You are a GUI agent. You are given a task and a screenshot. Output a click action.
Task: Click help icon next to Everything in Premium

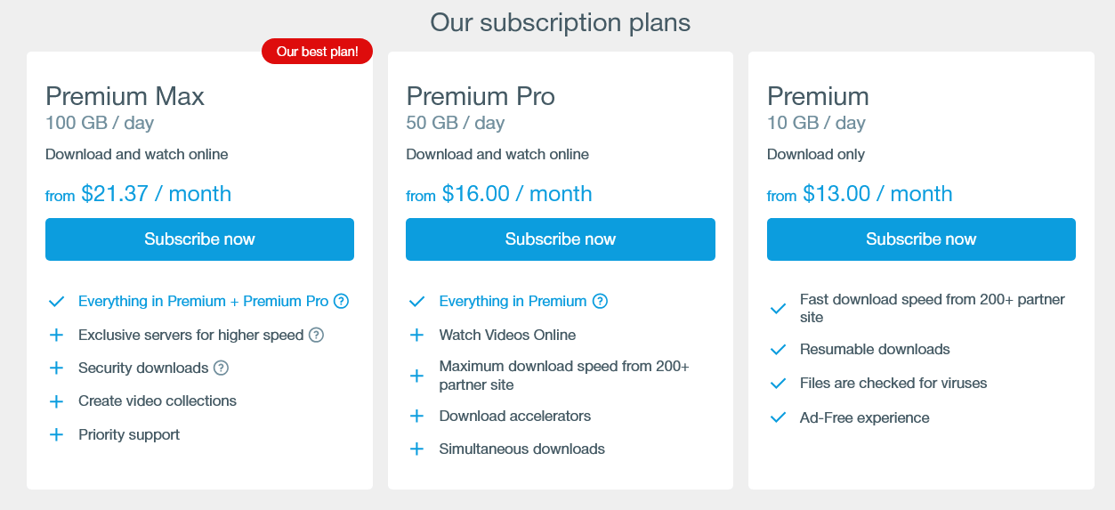[600, 302]
